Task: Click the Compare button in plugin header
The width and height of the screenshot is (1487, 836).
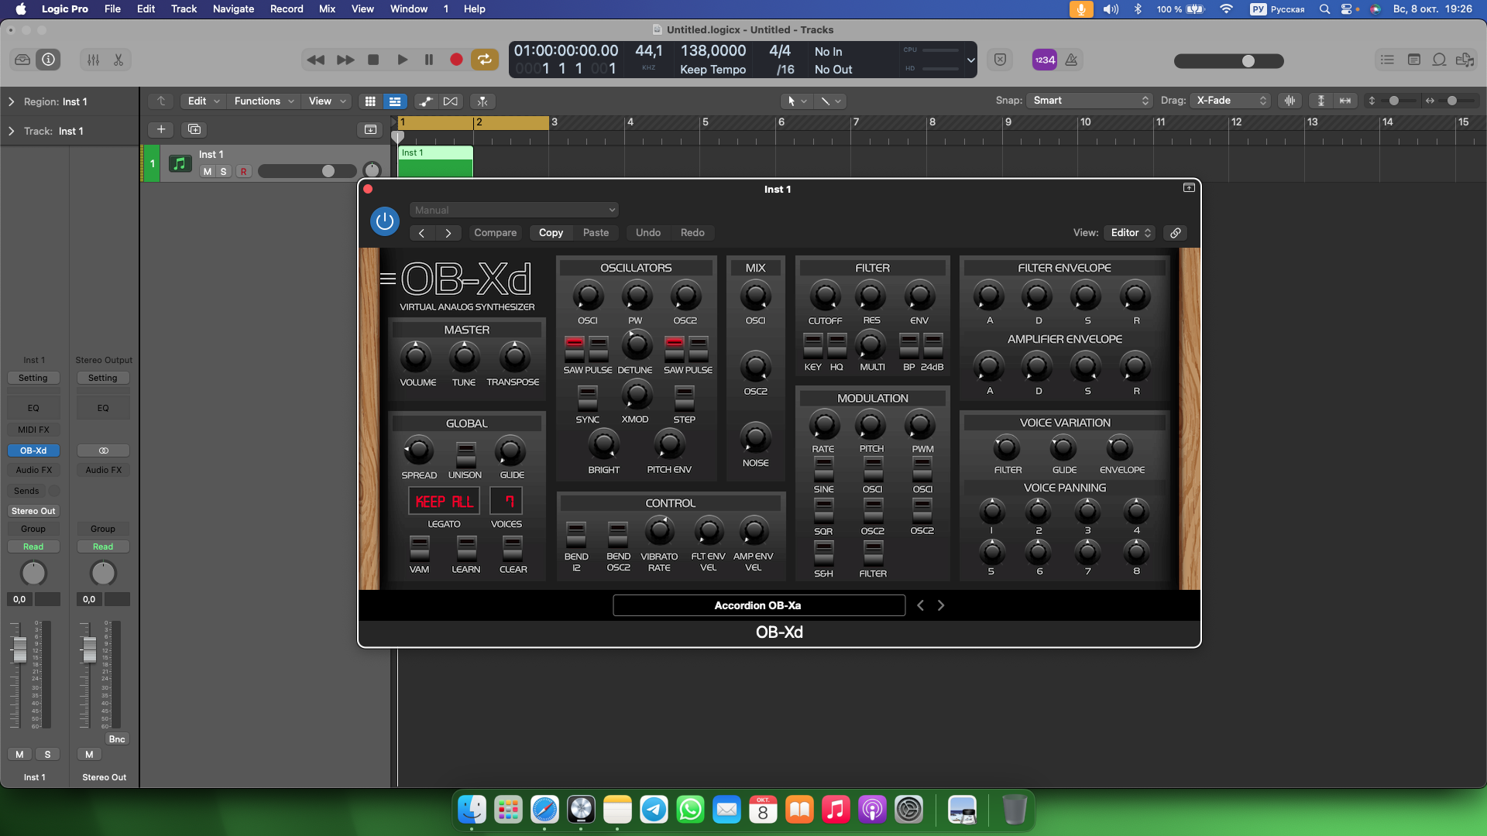Action: click(x=495, y=233)
